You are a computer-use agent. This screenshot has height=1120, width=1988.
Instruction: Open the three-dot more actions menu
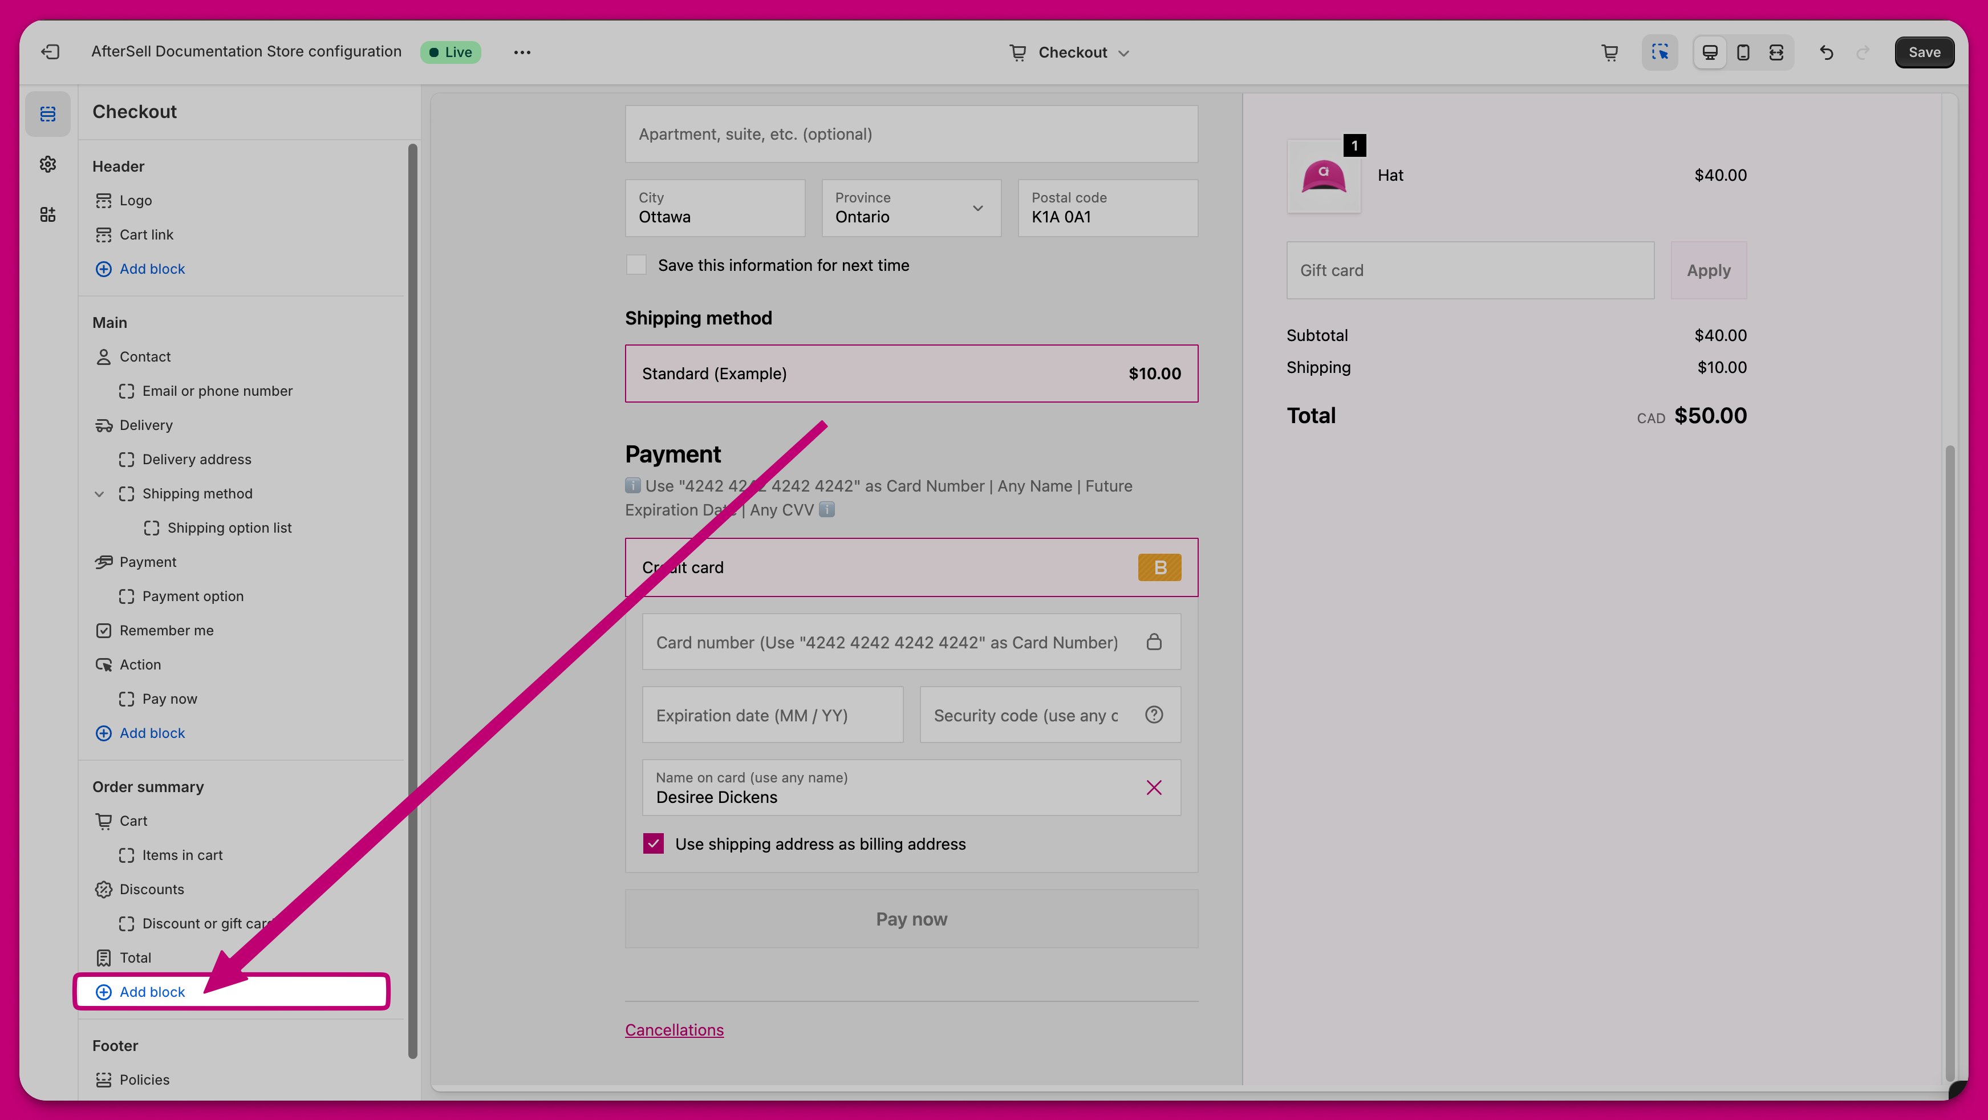(x=522, y=52)
